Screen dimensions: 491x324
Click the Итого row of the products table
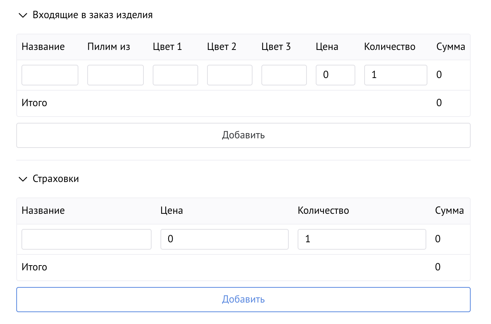point(34,103)
